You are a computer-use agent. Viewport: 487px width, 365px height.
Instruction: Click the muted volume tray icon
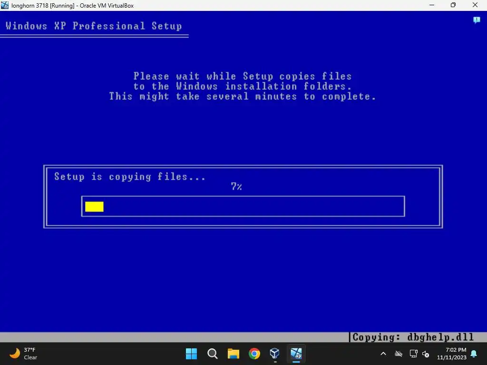426,354
